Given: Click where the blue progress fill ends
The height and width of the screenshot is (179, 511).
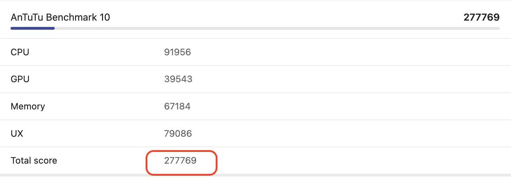Looking at the screenshot, I should coord(54,28).
